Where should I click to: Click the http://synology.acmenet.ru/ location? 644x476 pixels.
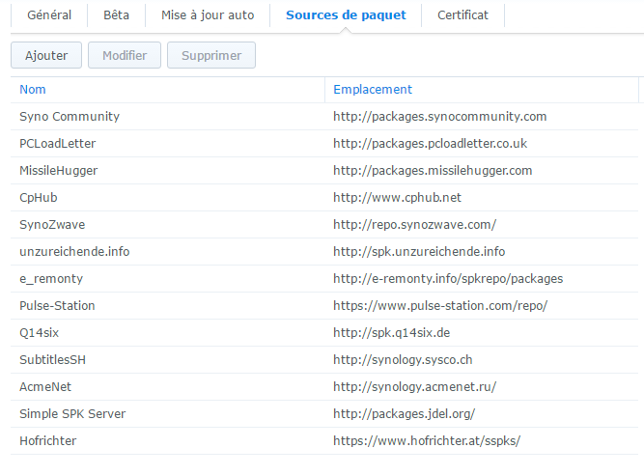pos(415,387)
